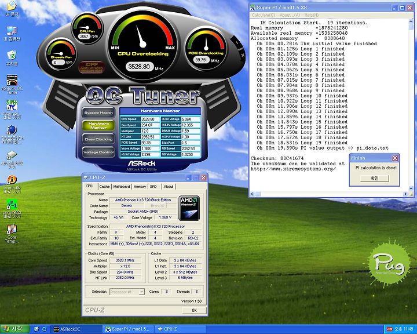
Task: Click the CPU Speed 3528.80 value in Hardware Monitor
Action: click(150, 119)
